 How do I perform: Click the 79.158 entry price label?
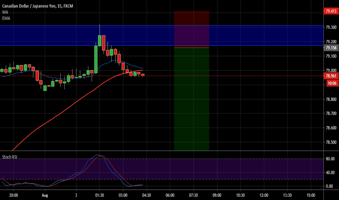tap(331, 48)
